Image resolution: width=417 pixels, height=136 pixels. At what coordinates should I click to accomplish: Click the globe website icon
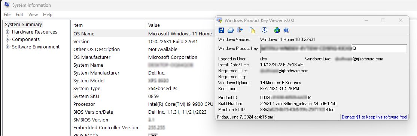277,30
